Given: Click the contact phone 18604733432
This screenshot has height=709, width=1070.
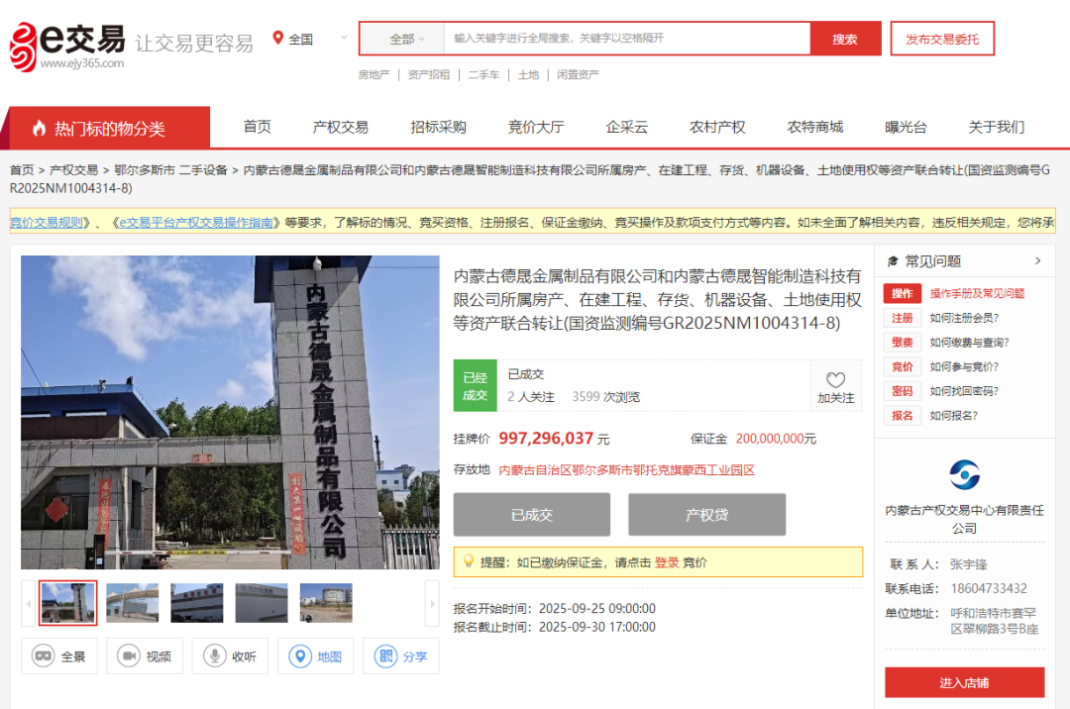Looking at the screenshot, I should pos(988,588).
